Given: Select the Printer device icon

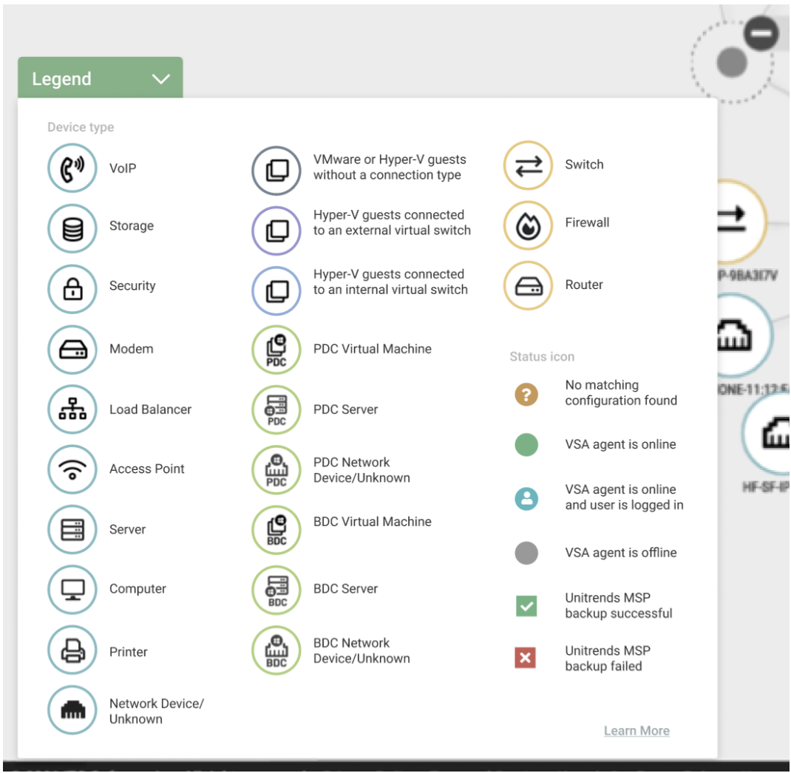Looking at the screenshot, I should pyautogui.click(x=72, y=650).
